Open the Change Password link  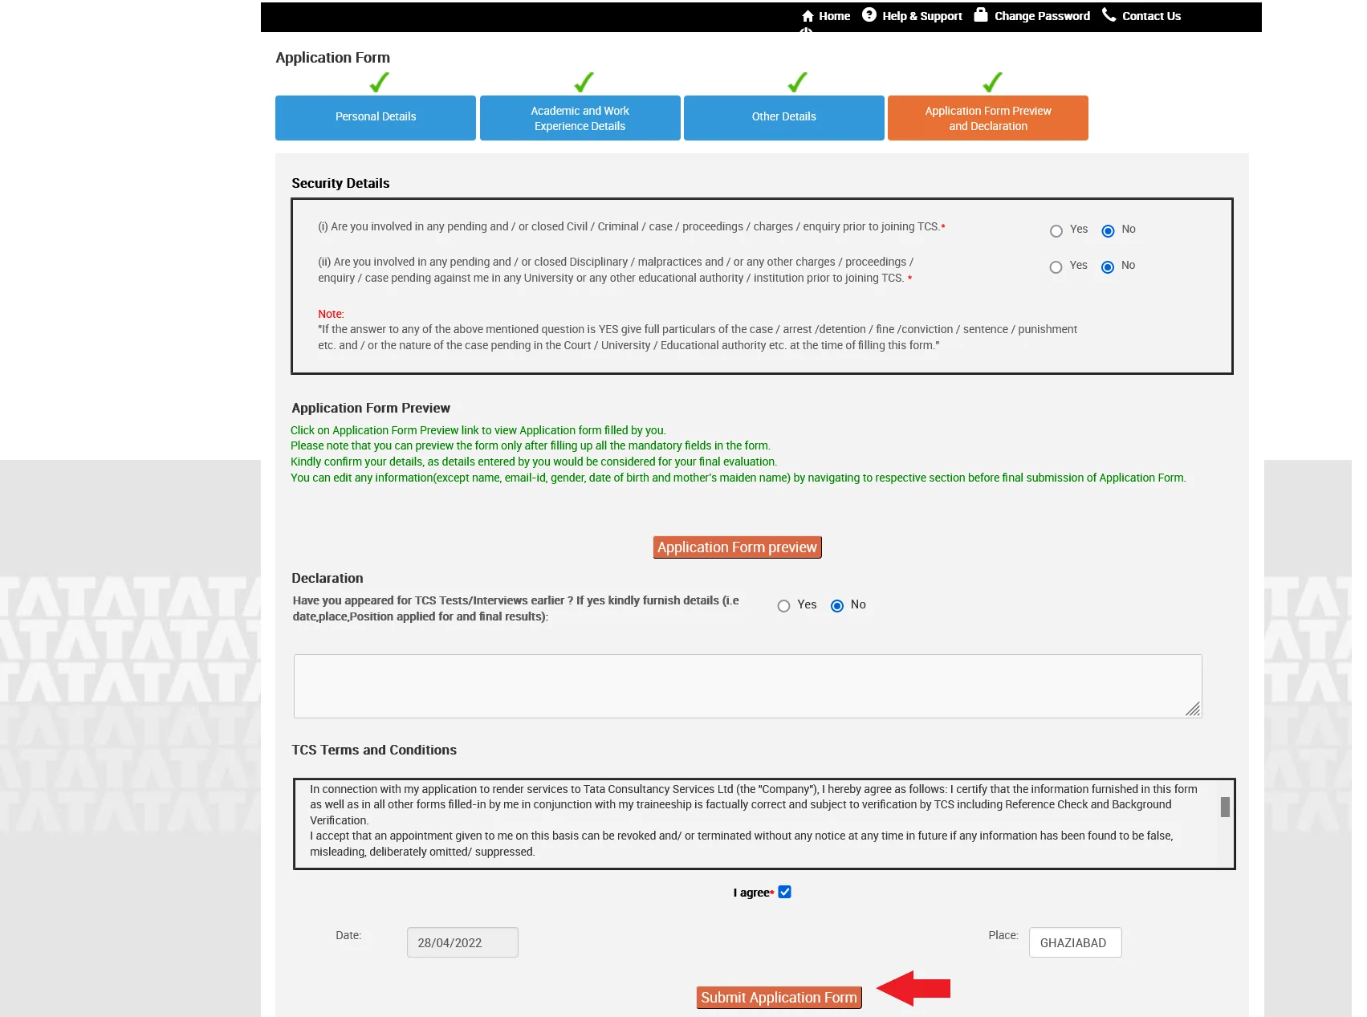[1042, 16]
